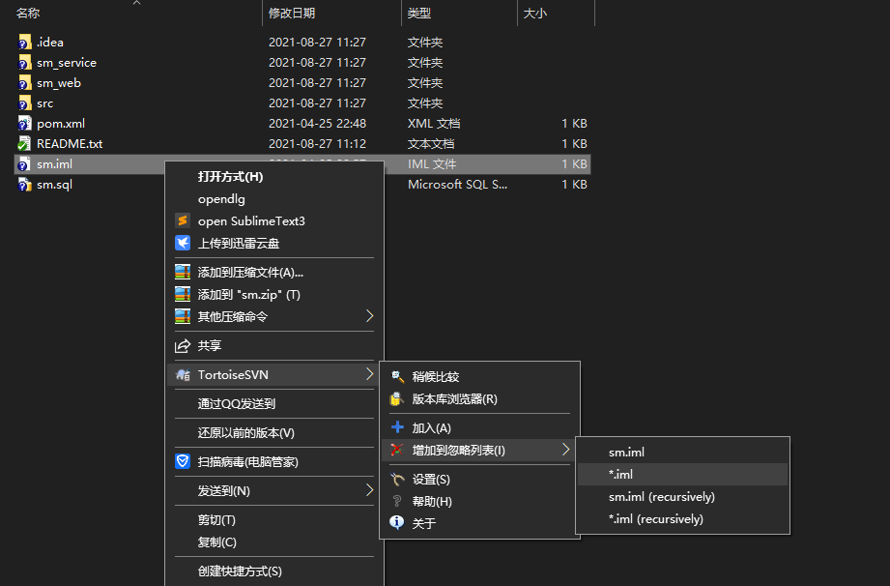
Task: Select 共享 menu entry
Action: coord(210,345)
